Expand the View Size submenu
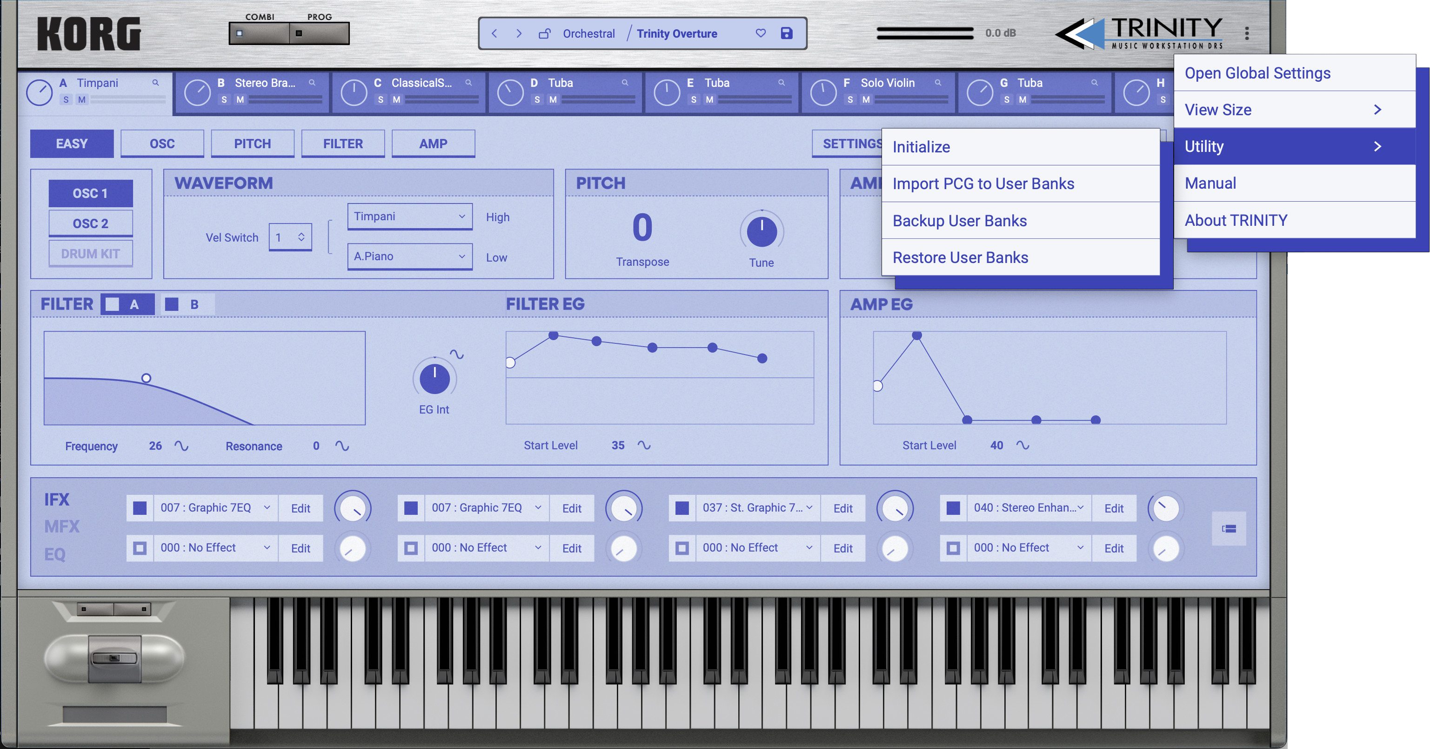This screenshot has height=749, width=1430. click(1295, 110)
